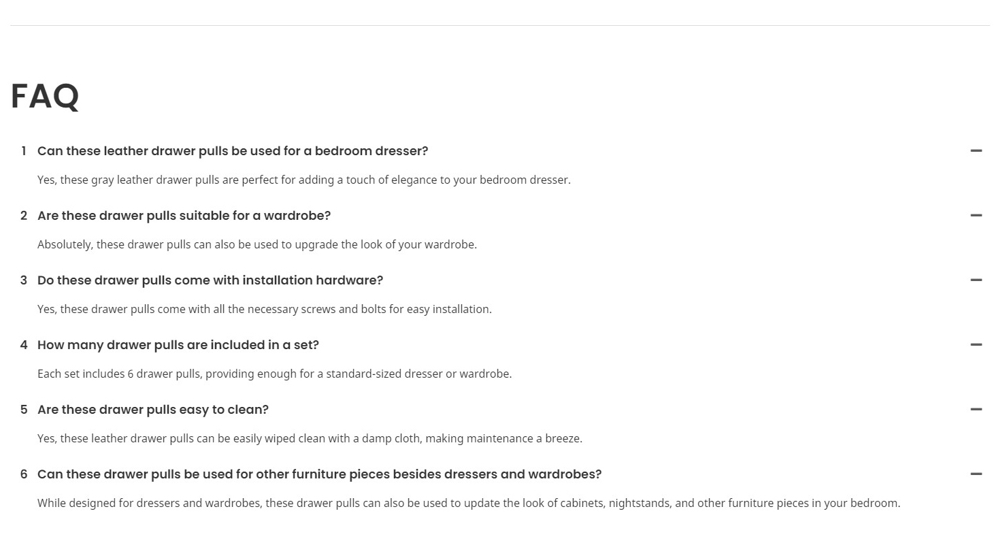Collapse the bedroom dresser question with minus icon

point(976,150)
